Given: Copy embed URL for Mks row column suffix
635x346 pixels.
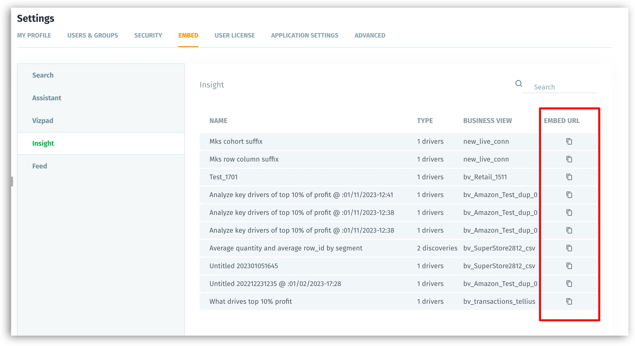Looking at the screenshot, I should [569, 159].
